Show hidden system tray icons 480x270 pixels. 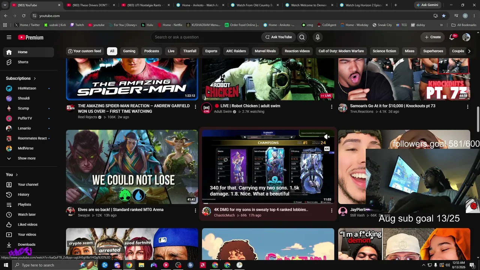424,265
